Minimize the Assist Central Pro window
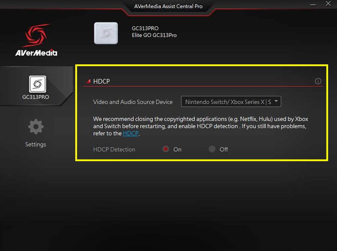 (313, 4)
